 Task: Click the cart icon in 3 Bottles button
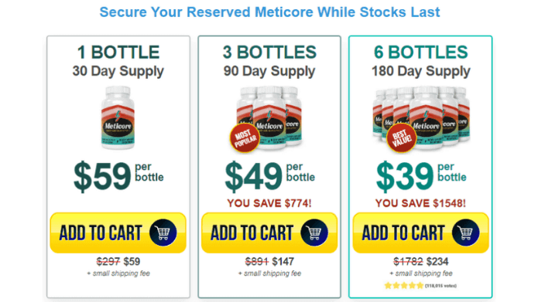pyautogui.click(x=314, y=232)
